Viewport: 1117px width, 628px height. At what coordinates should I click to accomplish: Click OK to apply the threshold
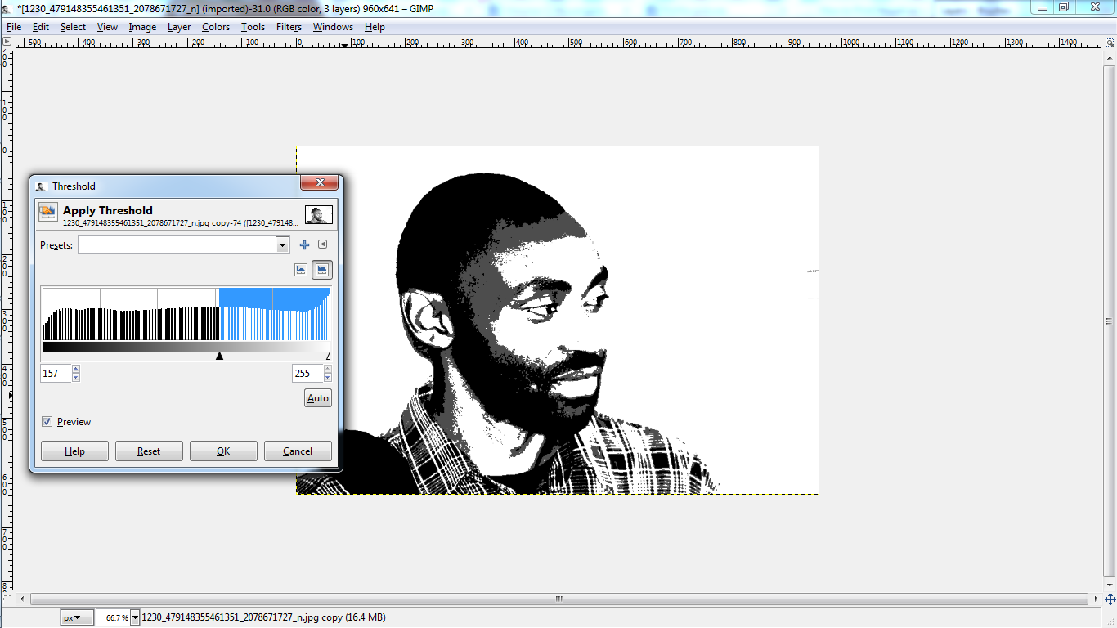[223, 451]
